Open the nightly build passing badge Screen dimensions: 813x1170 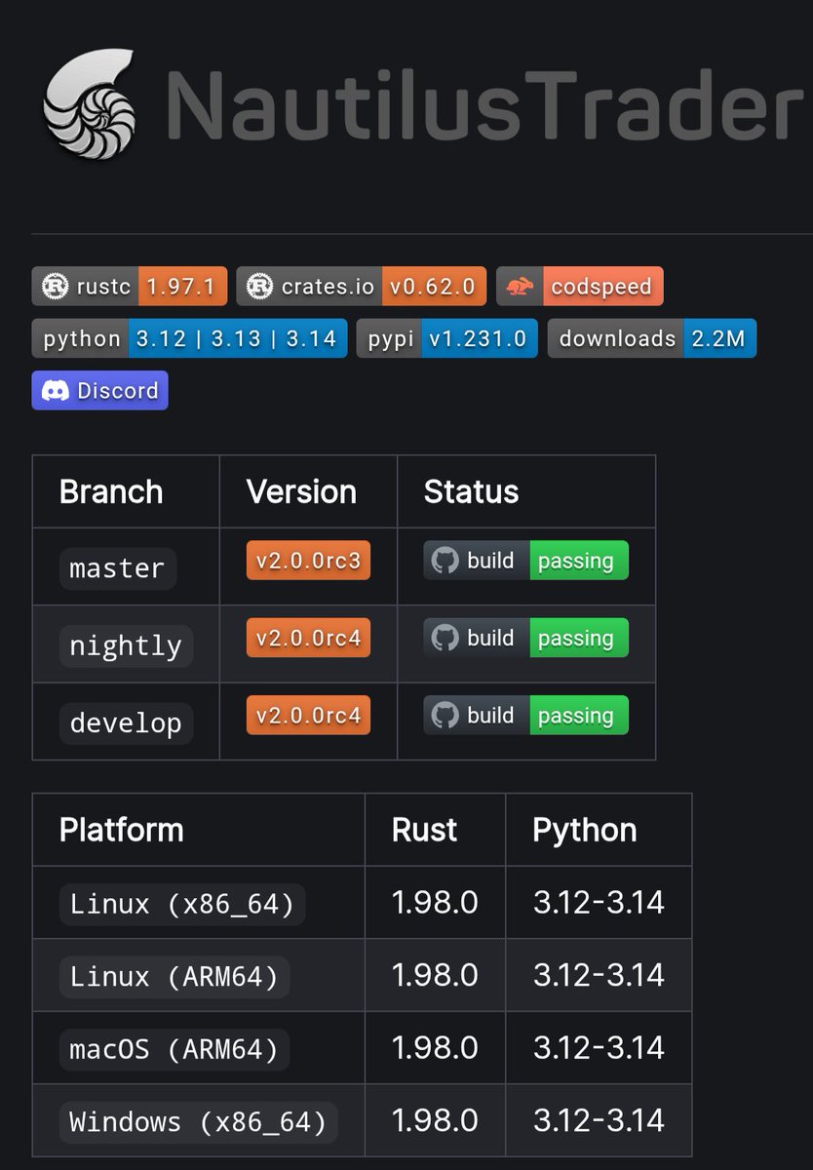tap(526, 638)
